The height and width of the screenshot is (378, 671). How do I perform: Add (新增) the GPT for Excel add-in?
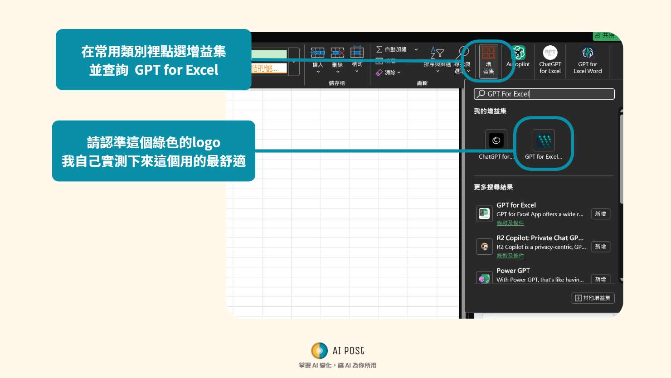[601, 214]
